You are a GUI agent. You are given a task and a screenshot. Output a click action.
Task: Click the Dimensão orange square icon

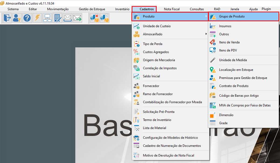213,115
